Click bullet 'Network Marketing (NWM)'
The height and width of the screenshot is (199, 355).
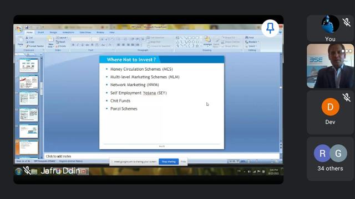point(134,85)
